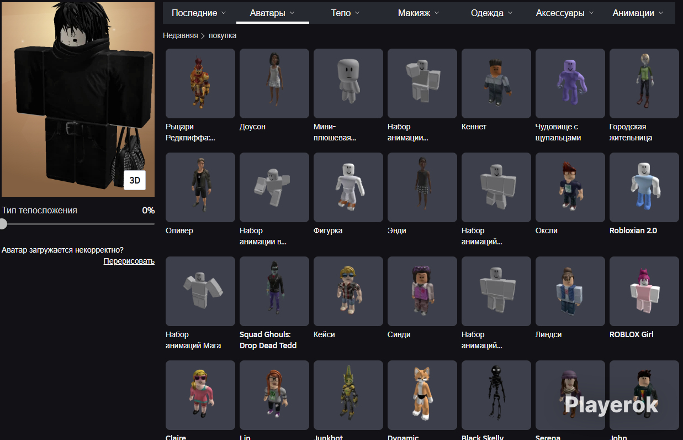The width and height of the screenshot is (683, 440).
Task: Select the Доусон avatar thumbnail
Action: coord(274,83)
